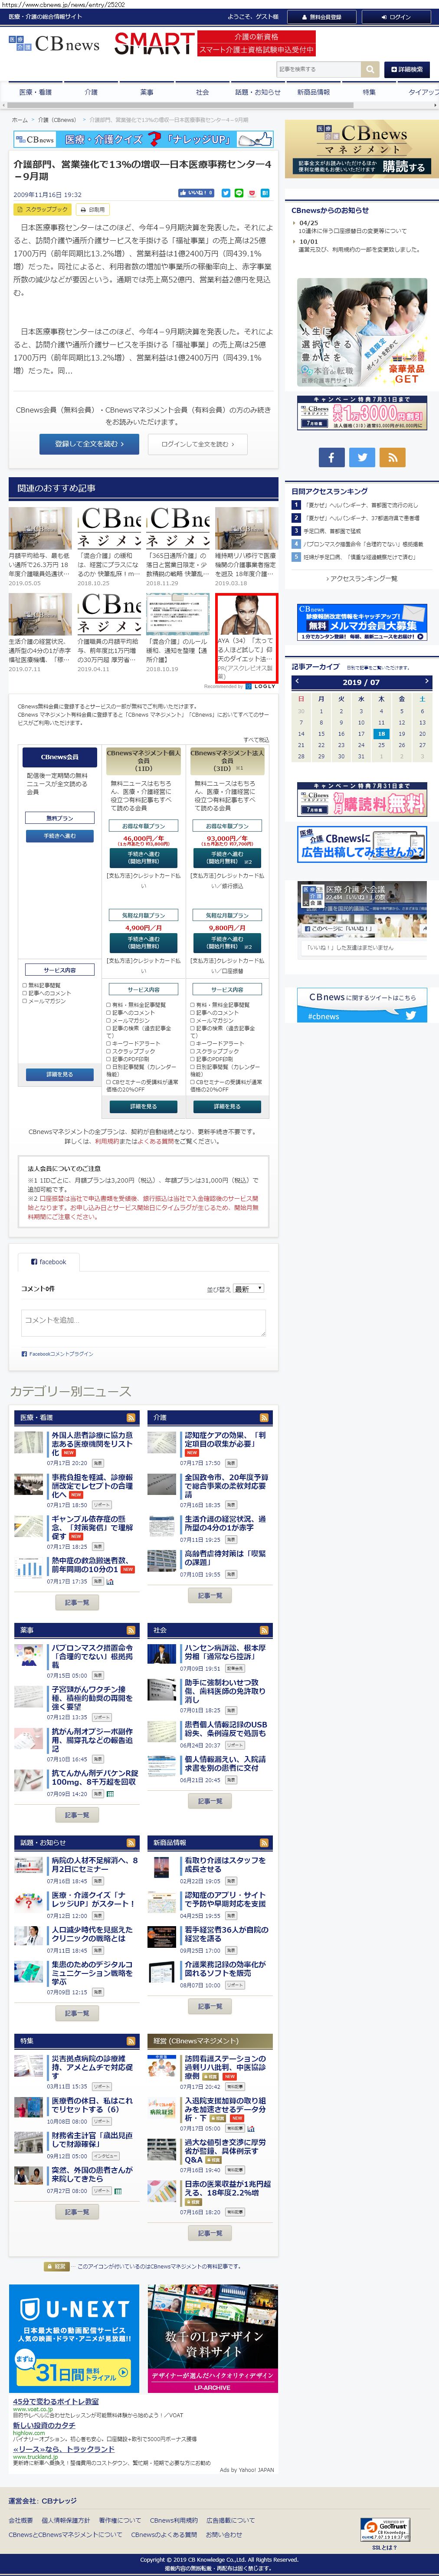The height and width of the screenshot is (2576, 439).
Task: Open 広告出稿してみませんか sidebar banner
Action: click(x=362, y=845)
